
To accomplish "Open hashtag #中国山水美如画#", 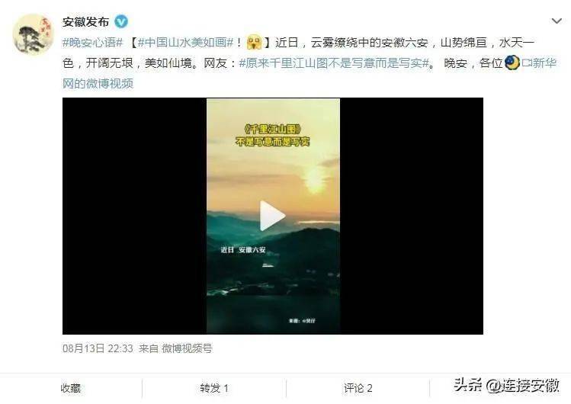I will [185, 43].
